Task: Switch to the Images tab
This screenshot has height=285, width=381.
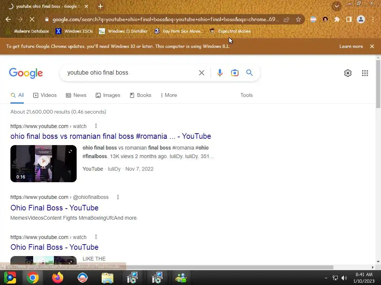Action: point(108,95)
